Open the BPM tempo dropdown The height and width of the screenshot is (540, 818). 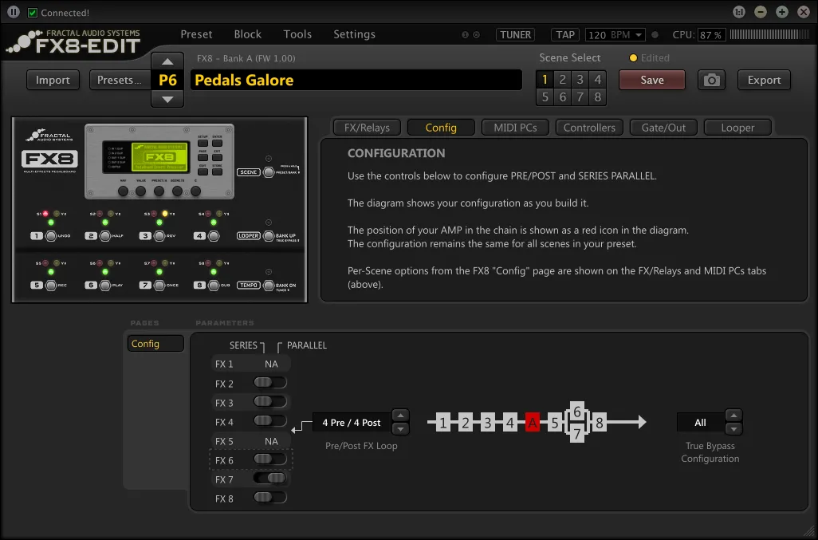pyautogui.click(x=639, y=35)
